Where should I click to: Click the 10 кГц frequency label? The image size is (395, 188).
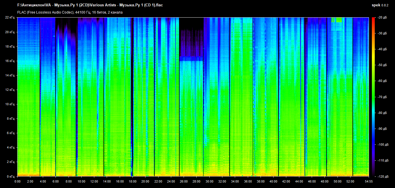[x=10, y=104]
